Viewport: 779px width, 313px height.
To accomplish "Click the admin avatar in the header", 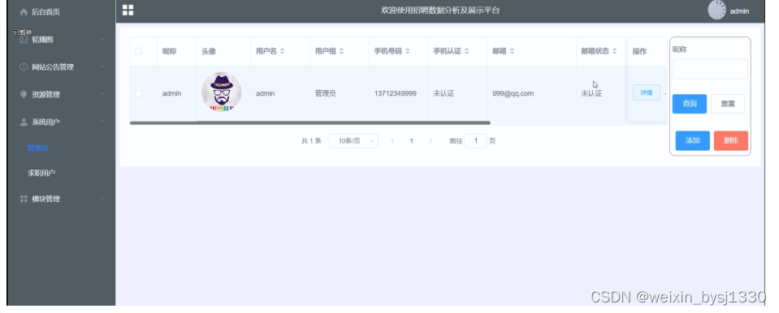I will pyautogui.click(x=717, y=10).
